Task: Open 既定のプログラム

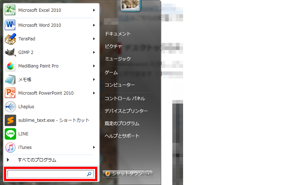Action: 122,124
